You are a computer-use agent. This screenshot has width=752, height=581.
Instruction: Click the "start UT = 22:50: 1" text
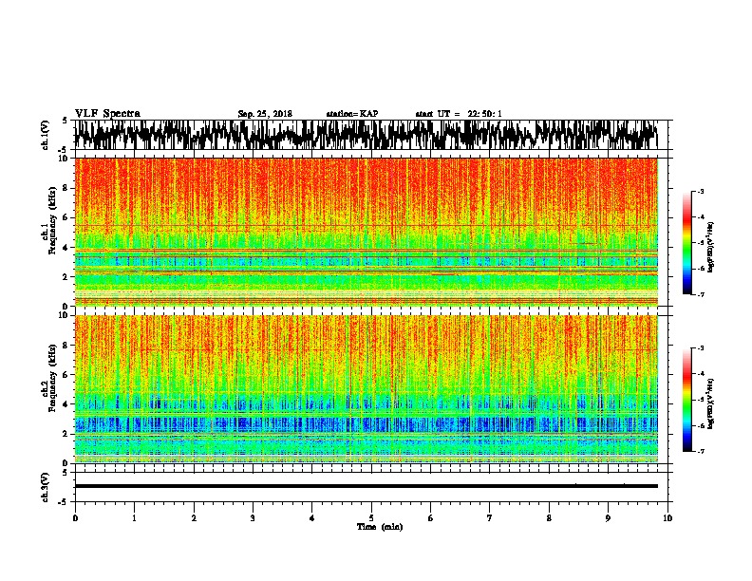459,114
